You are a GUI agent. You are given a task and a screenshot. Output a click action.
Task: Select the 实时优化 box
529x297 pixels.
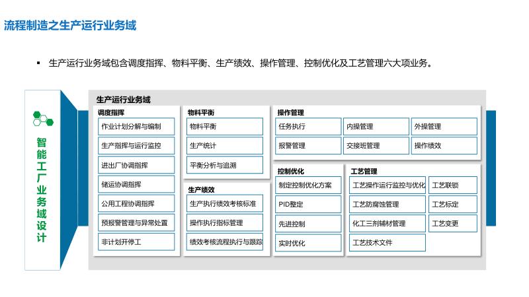pos(308,243)
